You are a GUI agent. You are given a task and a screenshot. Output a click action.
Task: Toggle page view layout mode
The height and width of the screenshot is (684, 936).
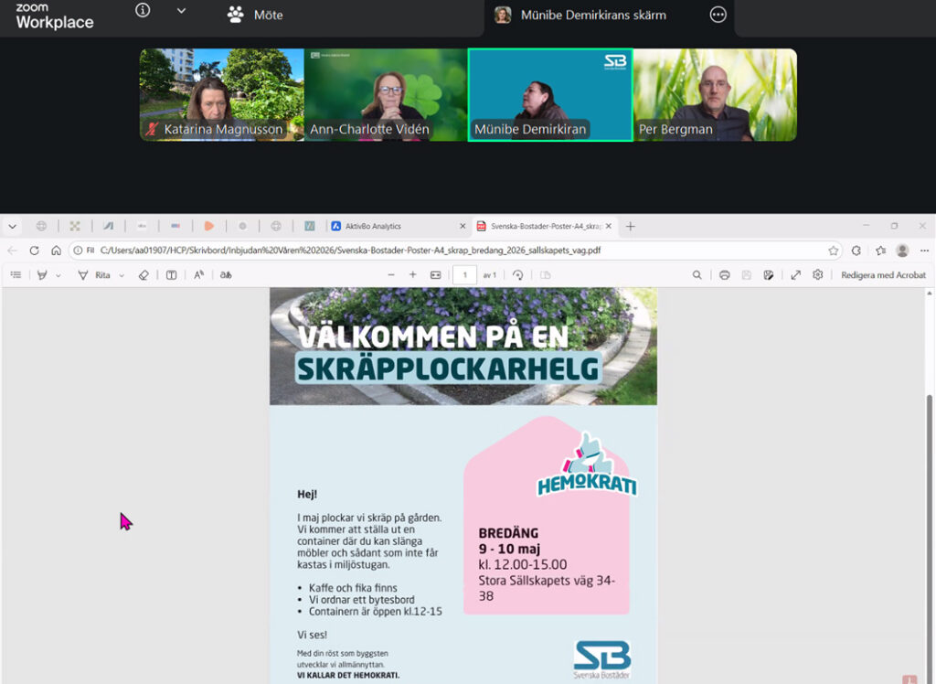click(x=545, y=274)
